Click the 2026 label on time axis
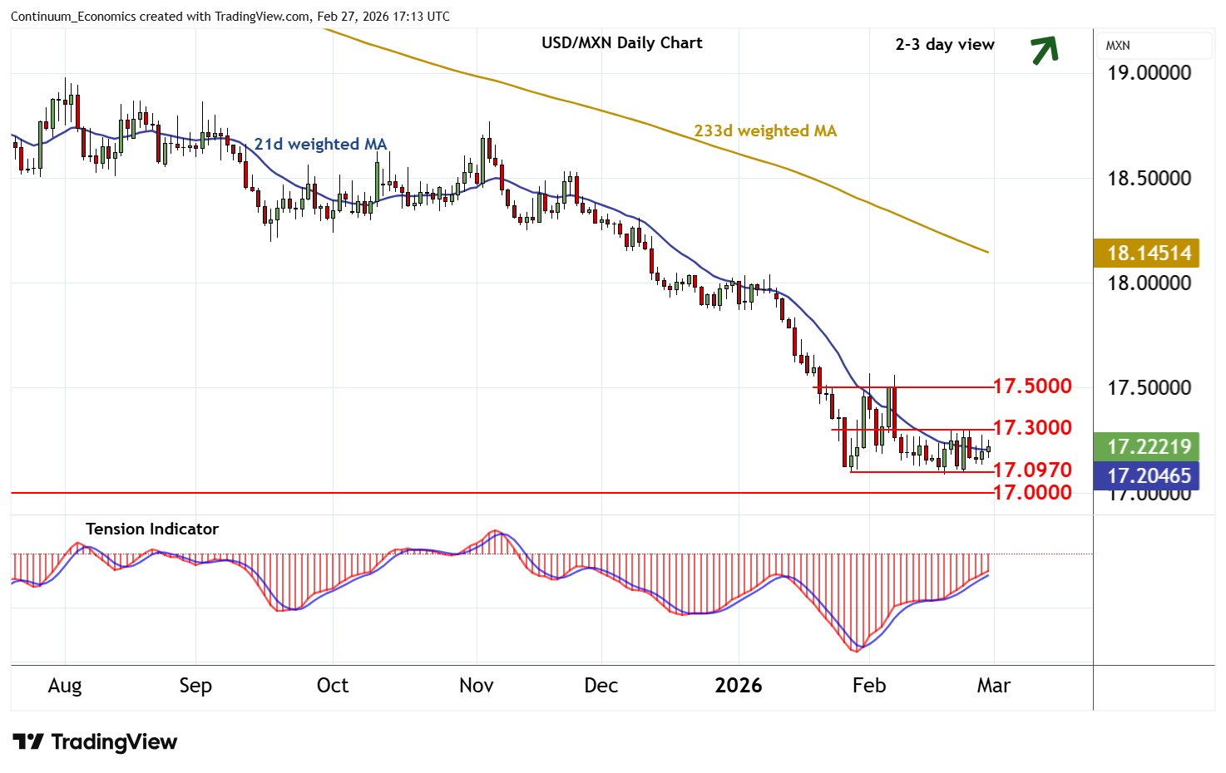This screenshot has height=773, width=1226. click(x=739, y=686)
